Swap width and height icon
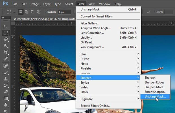The height and width of the screenshot is (113, 175). [148, 12]
